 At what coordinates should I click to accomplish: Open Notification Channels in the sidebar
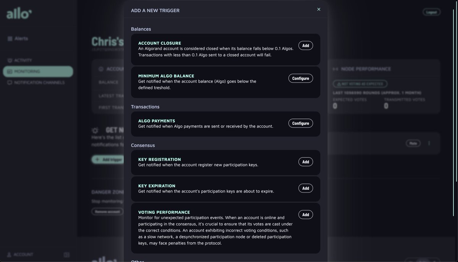point(36,82)
